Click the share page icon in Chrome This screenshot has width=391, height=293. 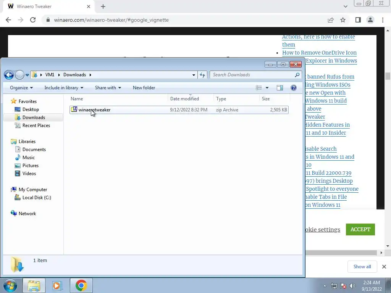pyautogui.click(x=331, y=20)
